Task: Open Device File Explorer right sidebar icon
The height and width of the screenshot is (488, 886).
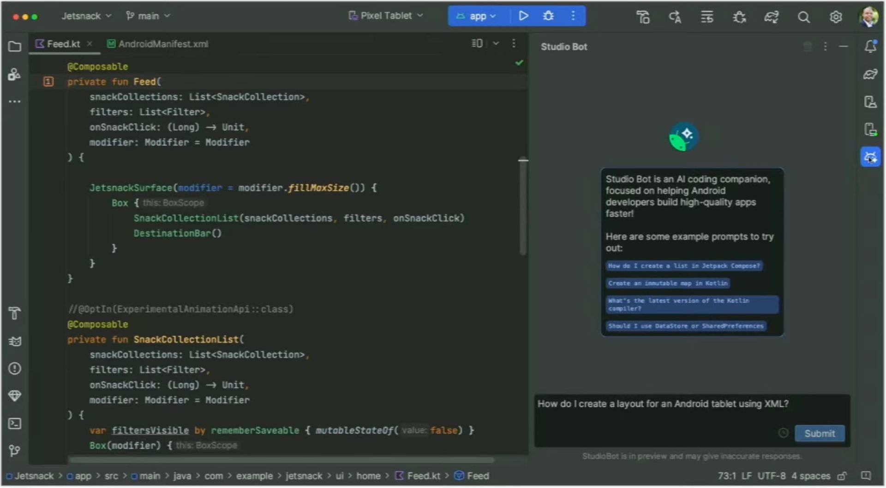Action: 871,101
